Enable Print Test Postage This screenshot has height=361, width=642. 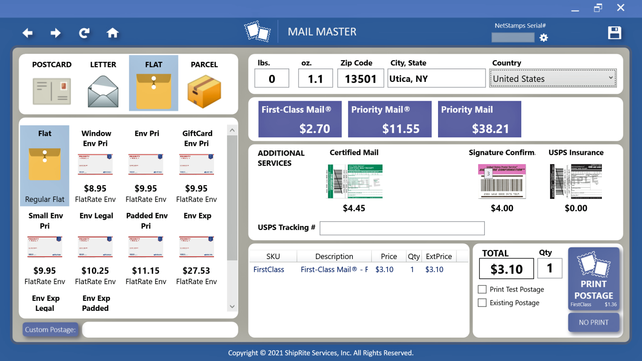(x=481, y=289)
